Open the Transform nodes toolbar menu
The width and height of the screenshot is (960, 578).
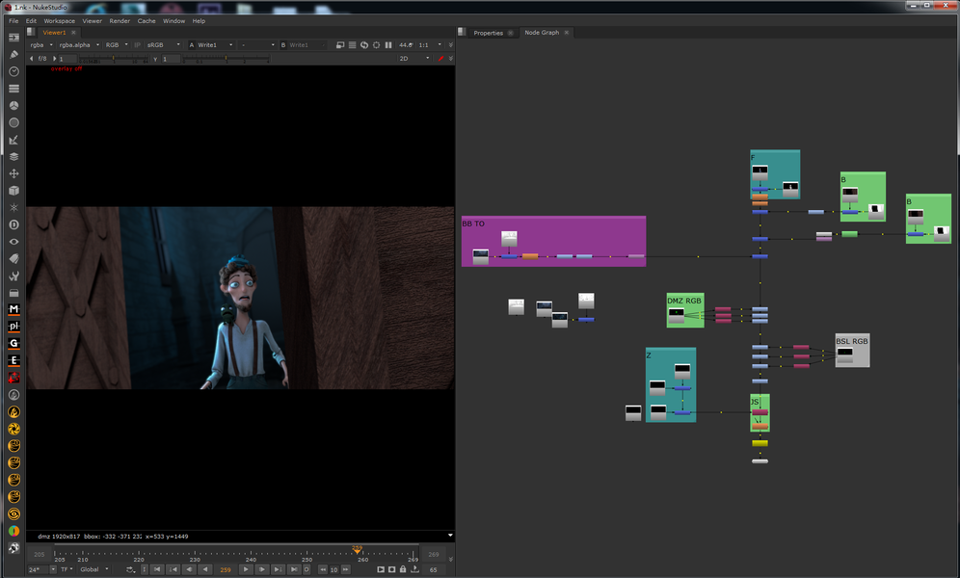tap(13, 173)
